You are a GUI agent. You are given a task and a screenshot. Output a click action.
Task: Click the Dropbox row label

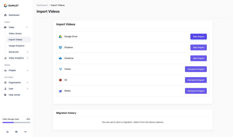(69, 47)
